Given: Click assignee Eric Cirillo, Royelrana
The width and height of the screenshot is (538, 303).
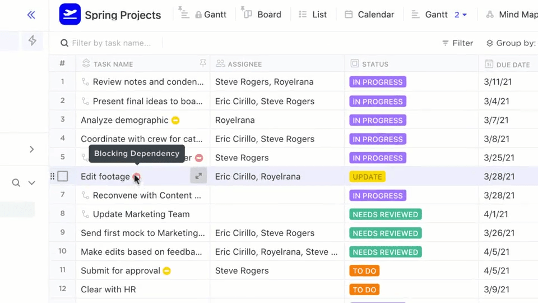Looking at the screenshot, I should click(258, 177).
